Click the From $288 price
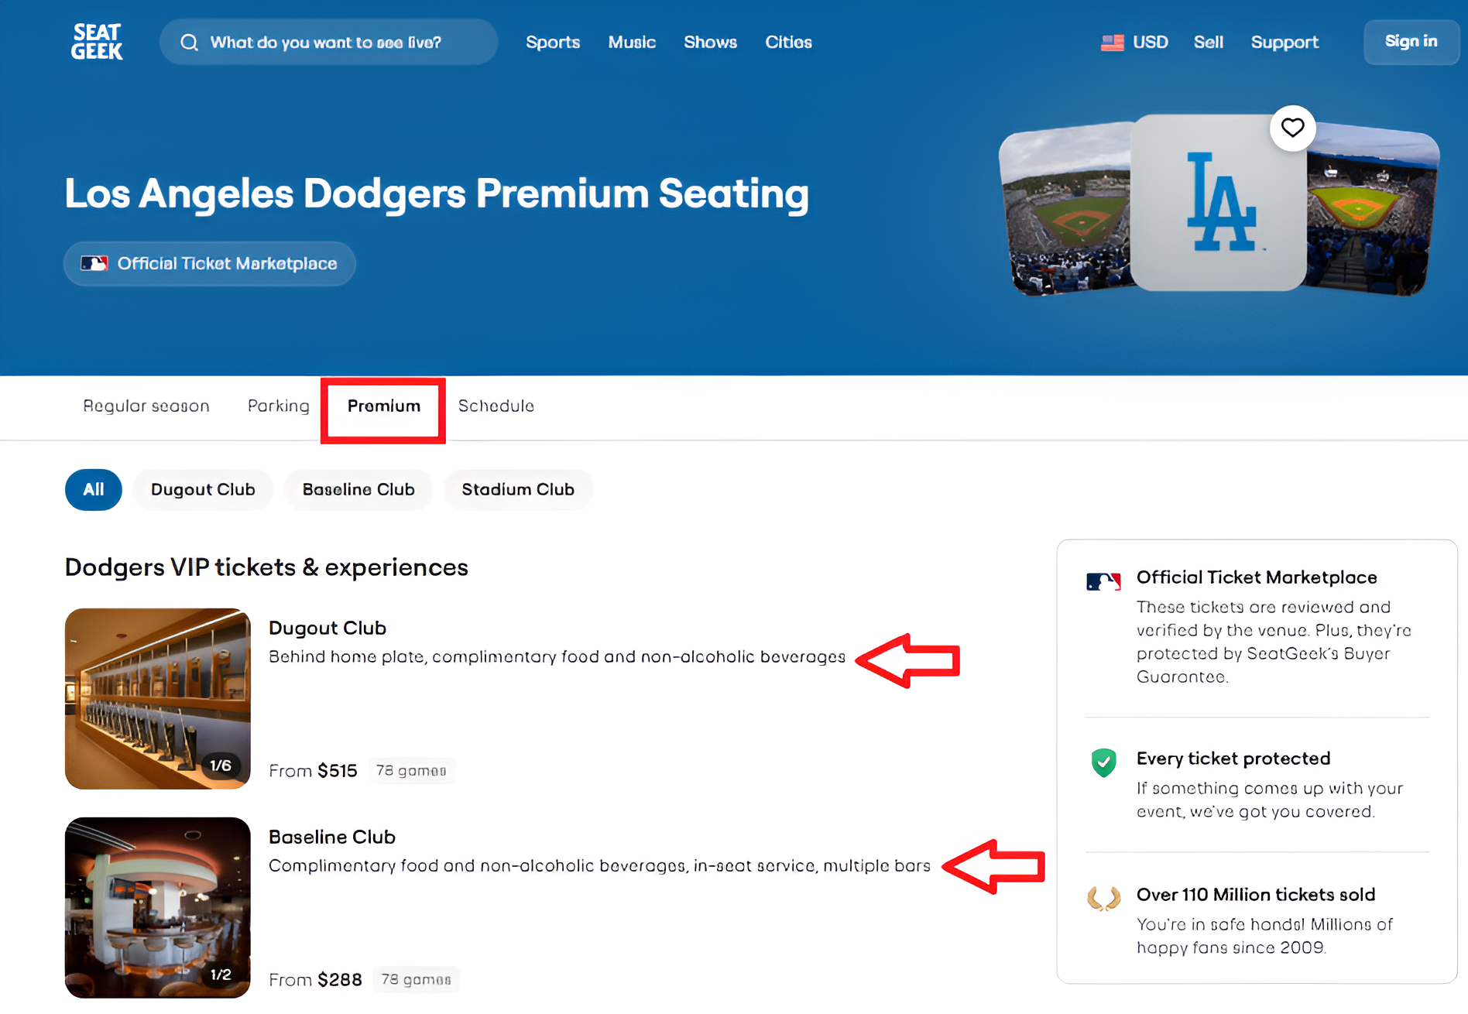This screenshot has height=1014, width=1468. pyautogui.click(x=315, y=980)
